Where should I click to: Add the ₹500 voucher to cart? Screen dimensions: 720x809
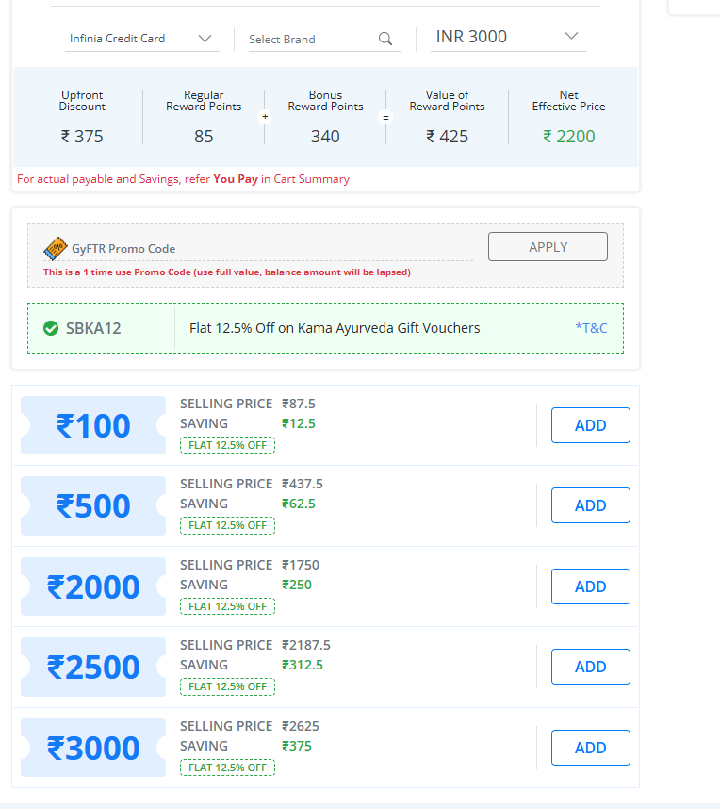(590, 505)
